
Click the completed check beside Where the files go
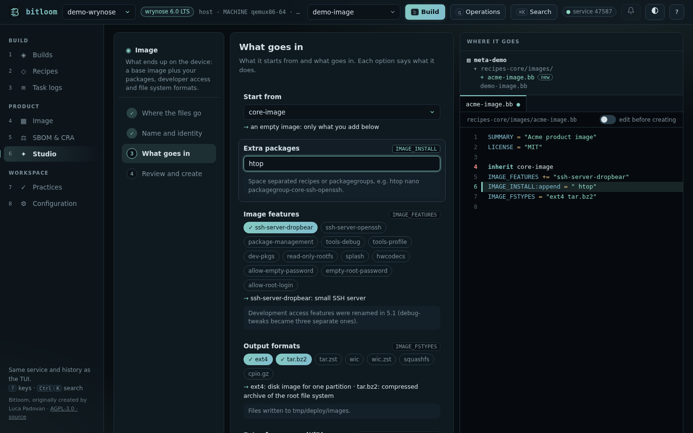[x=132, y=113]
